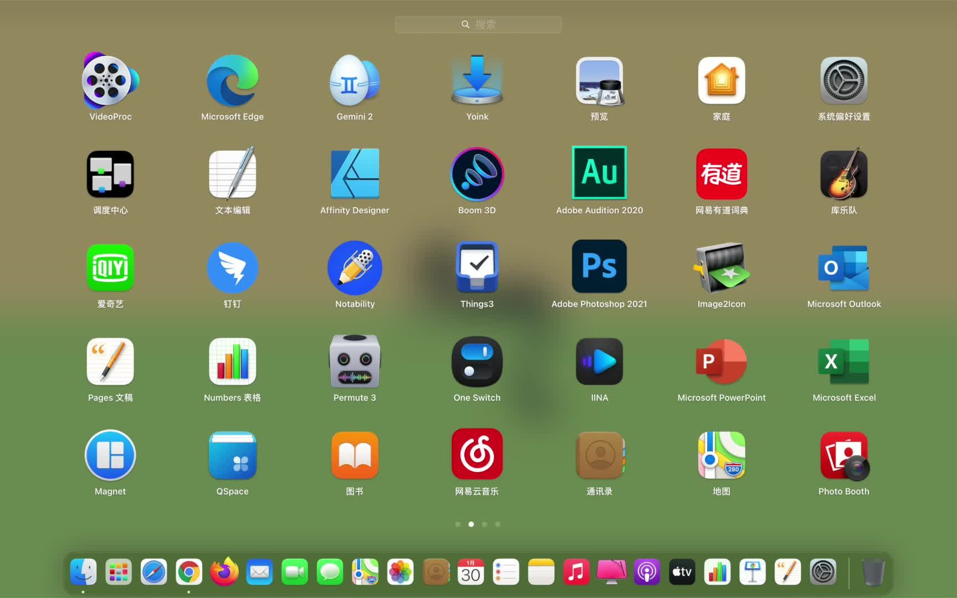Screen dimensions: 957x598
Task: Open Apple TV from the Dock
Action: click(x=682, y=572)
